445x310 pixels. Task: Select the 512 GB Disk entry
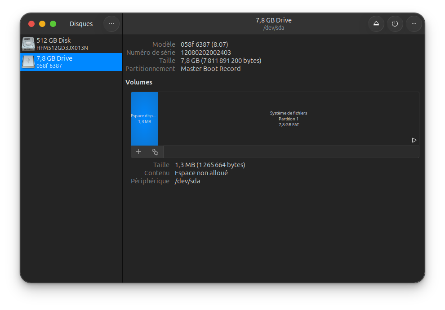71,44
